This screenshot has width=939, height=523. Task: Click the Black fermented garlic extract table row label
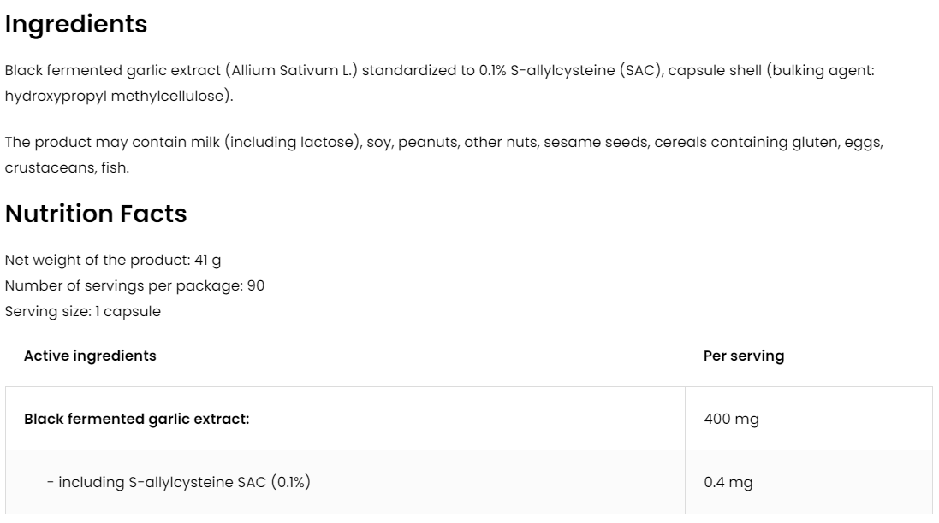136,419
